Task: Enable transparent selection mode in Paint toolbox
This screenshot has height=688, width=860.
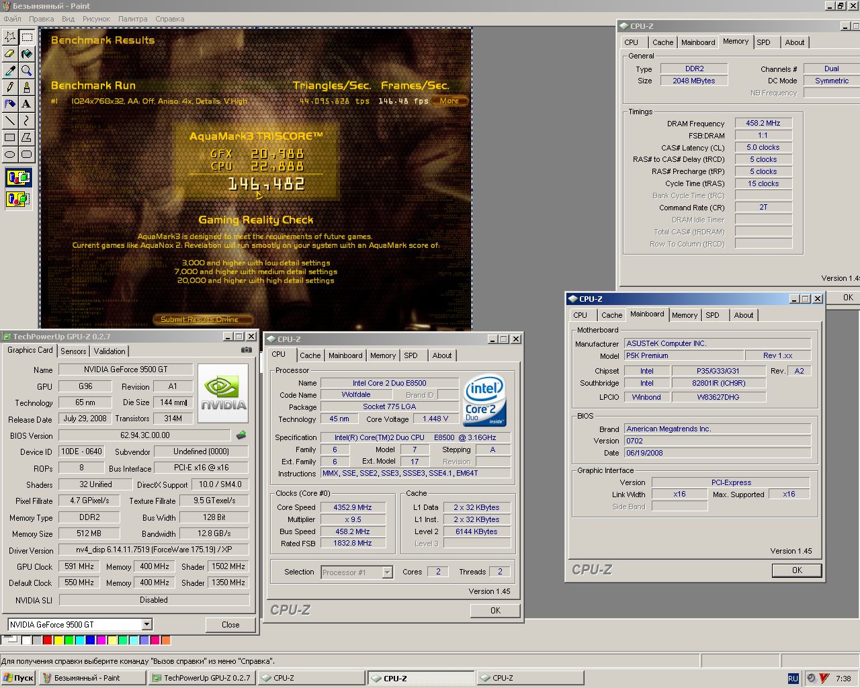Action: click(18, 199)
